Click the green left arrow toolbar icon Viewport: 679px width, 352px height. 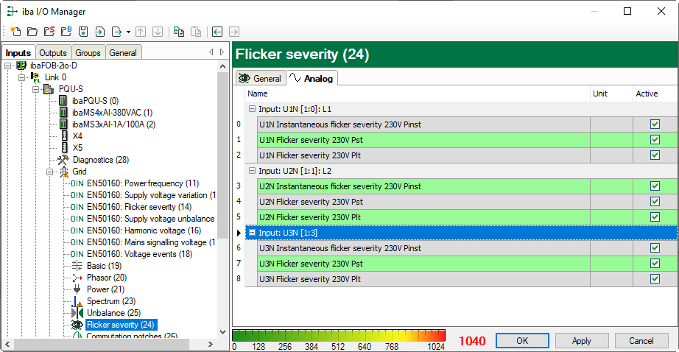coord(217,32)
